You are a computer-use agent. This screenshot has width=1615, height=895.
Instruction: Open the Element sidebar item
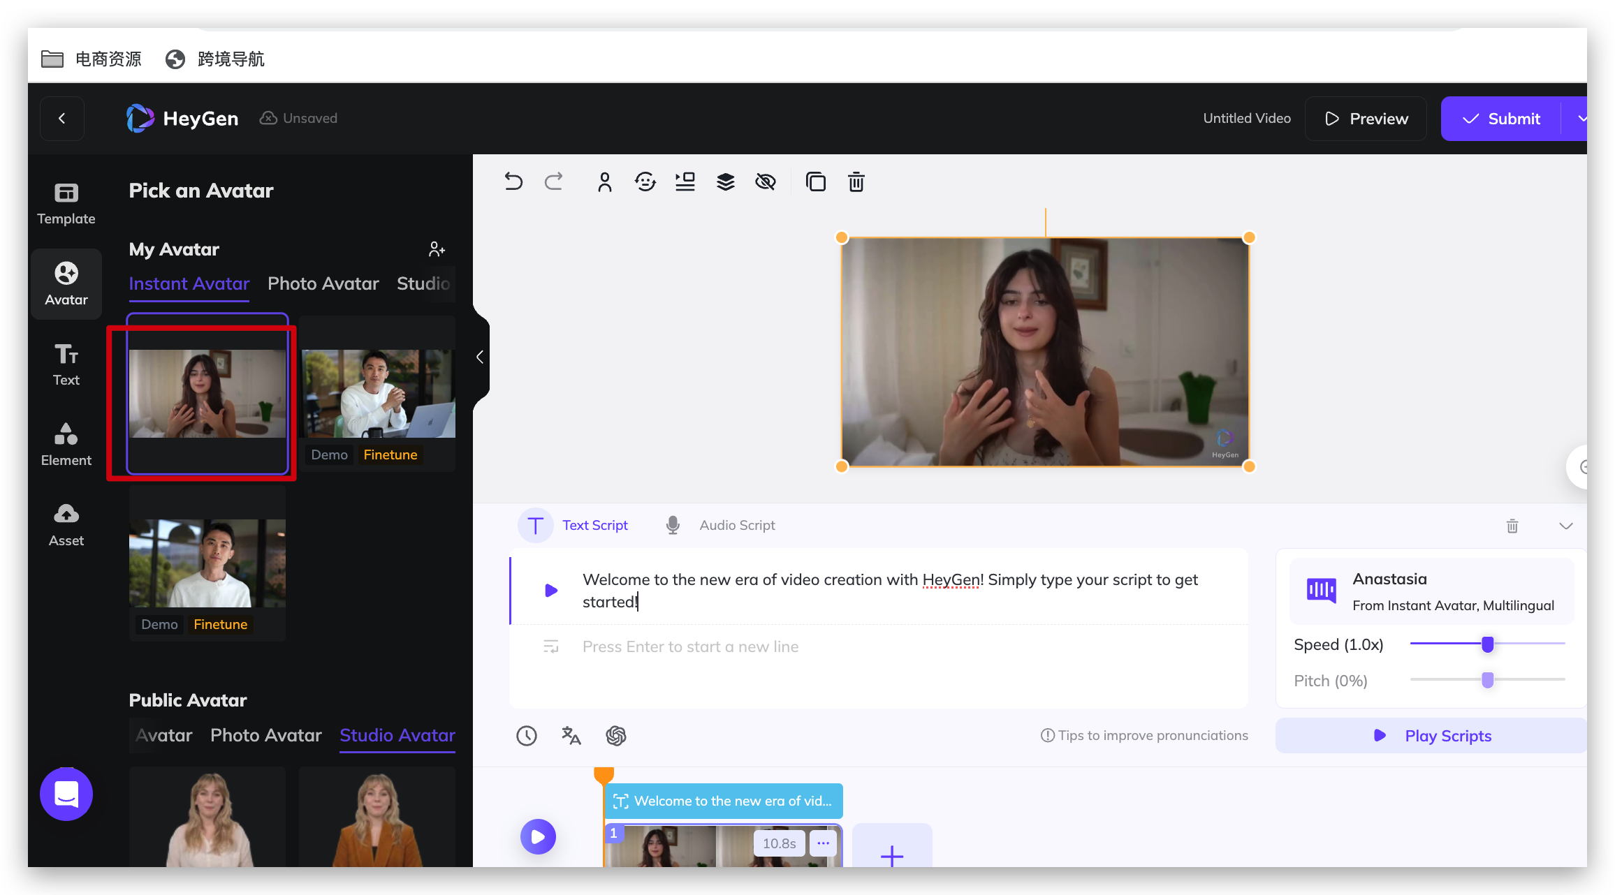66,444
